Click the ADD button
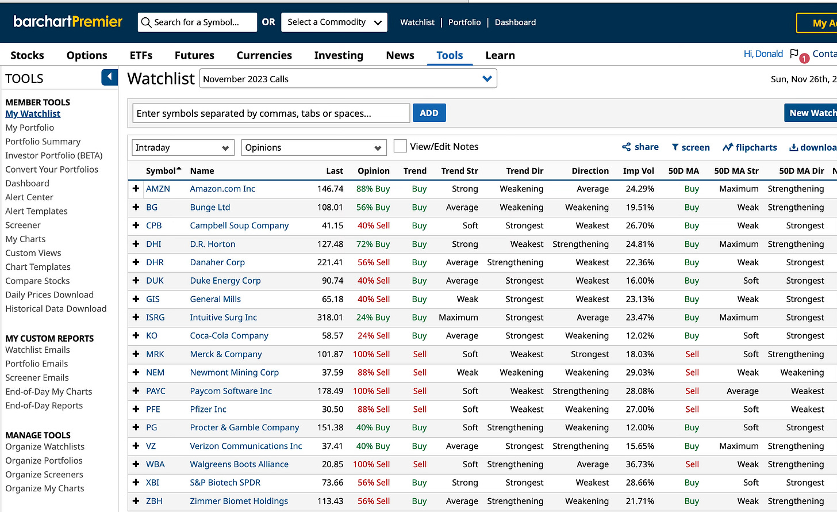The width and height of the screenshot is (837, 512). pos(429,113)
